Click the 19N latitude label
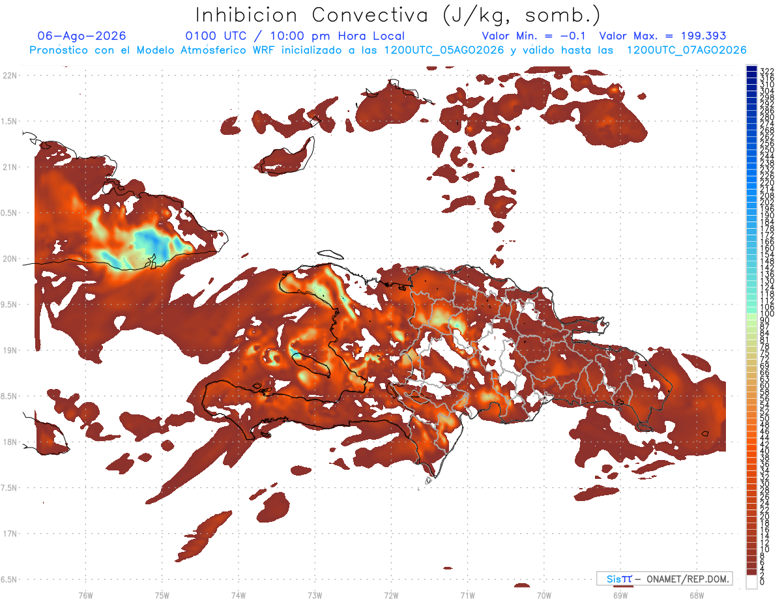This screenshot has height=604, width=782. (9, 350)
